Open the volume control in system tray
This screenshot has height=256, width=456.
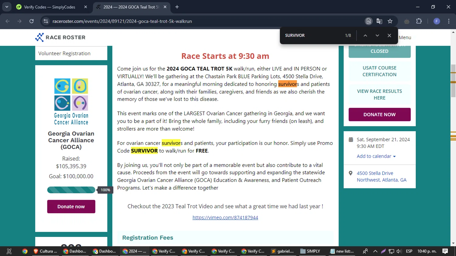pyautogui.click(x=399, y=251)
